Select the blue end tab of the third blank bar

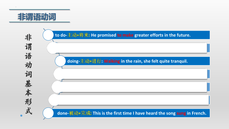click(208, 87)
